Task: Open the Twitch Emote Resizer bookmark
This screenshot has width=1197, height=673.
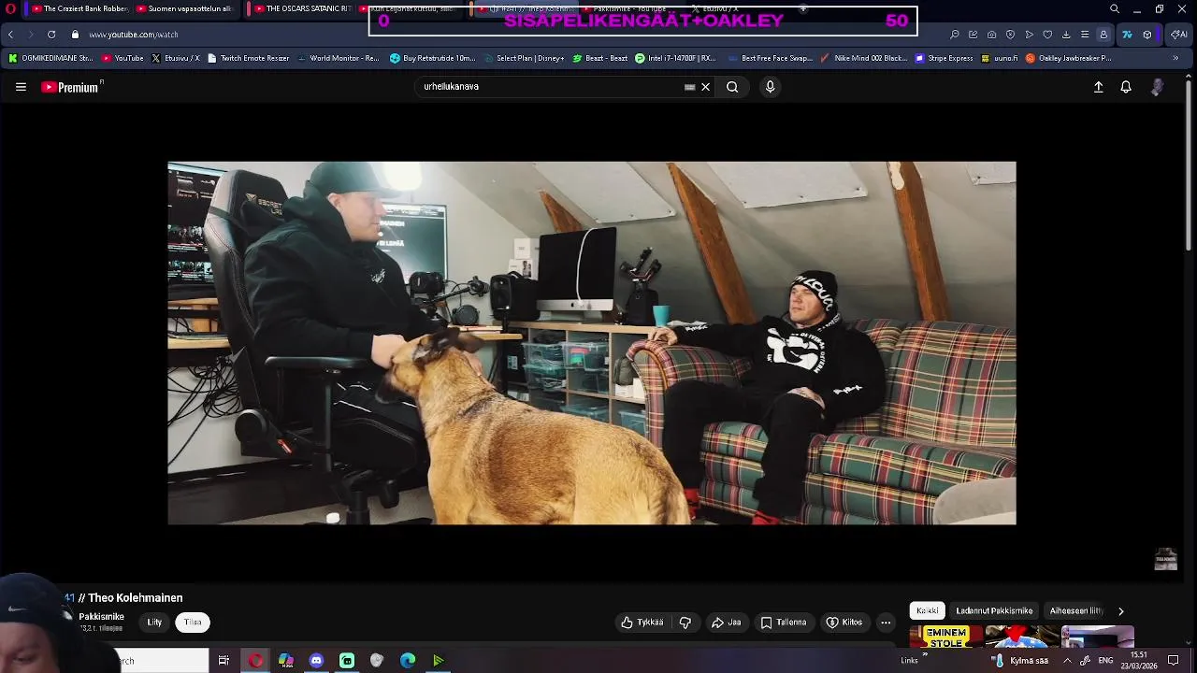Action: click(x=248, y=58)
